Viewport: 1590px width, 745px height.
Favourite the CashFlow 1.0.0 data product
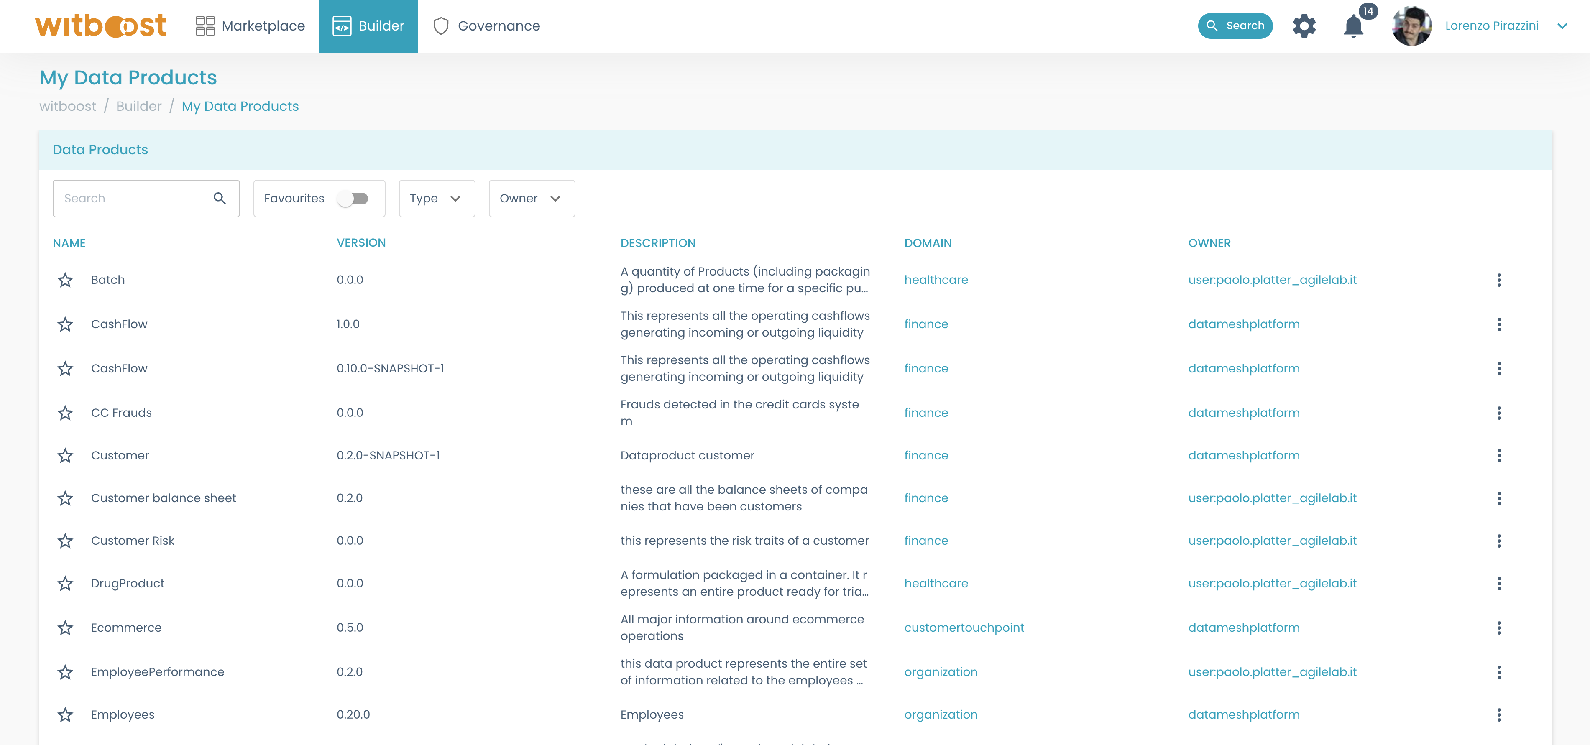coord(65,324)
